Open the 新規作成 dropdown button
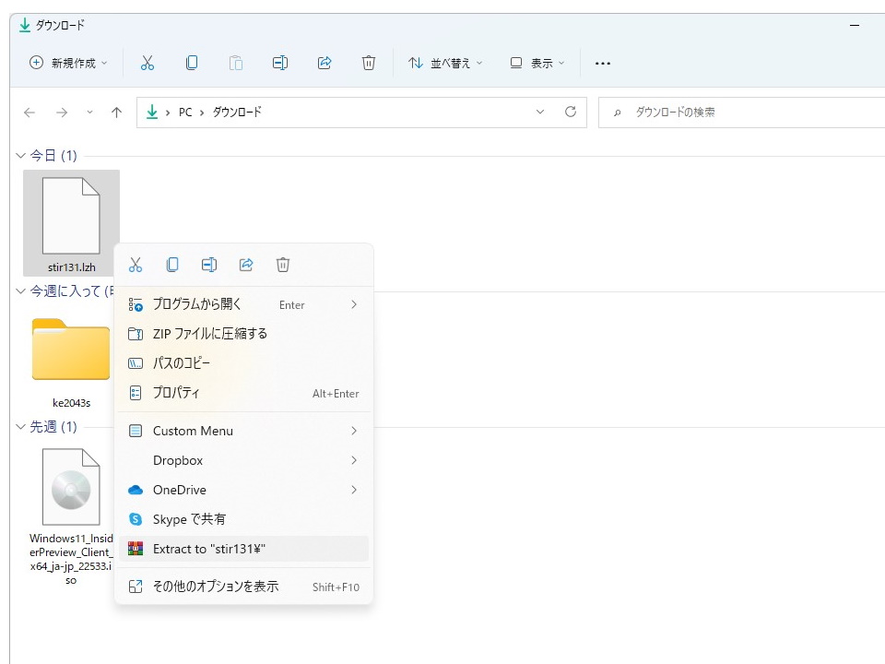 pos(68,63)
